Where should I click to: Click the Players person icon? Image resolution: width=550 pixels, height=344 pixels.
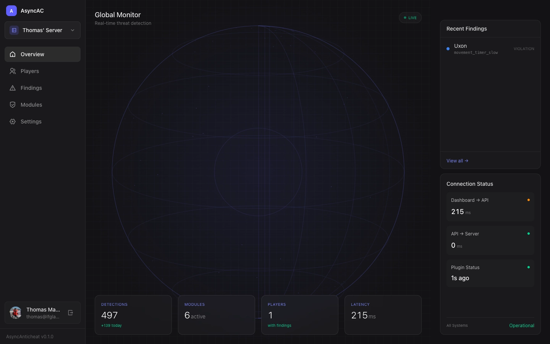point(13,71)
